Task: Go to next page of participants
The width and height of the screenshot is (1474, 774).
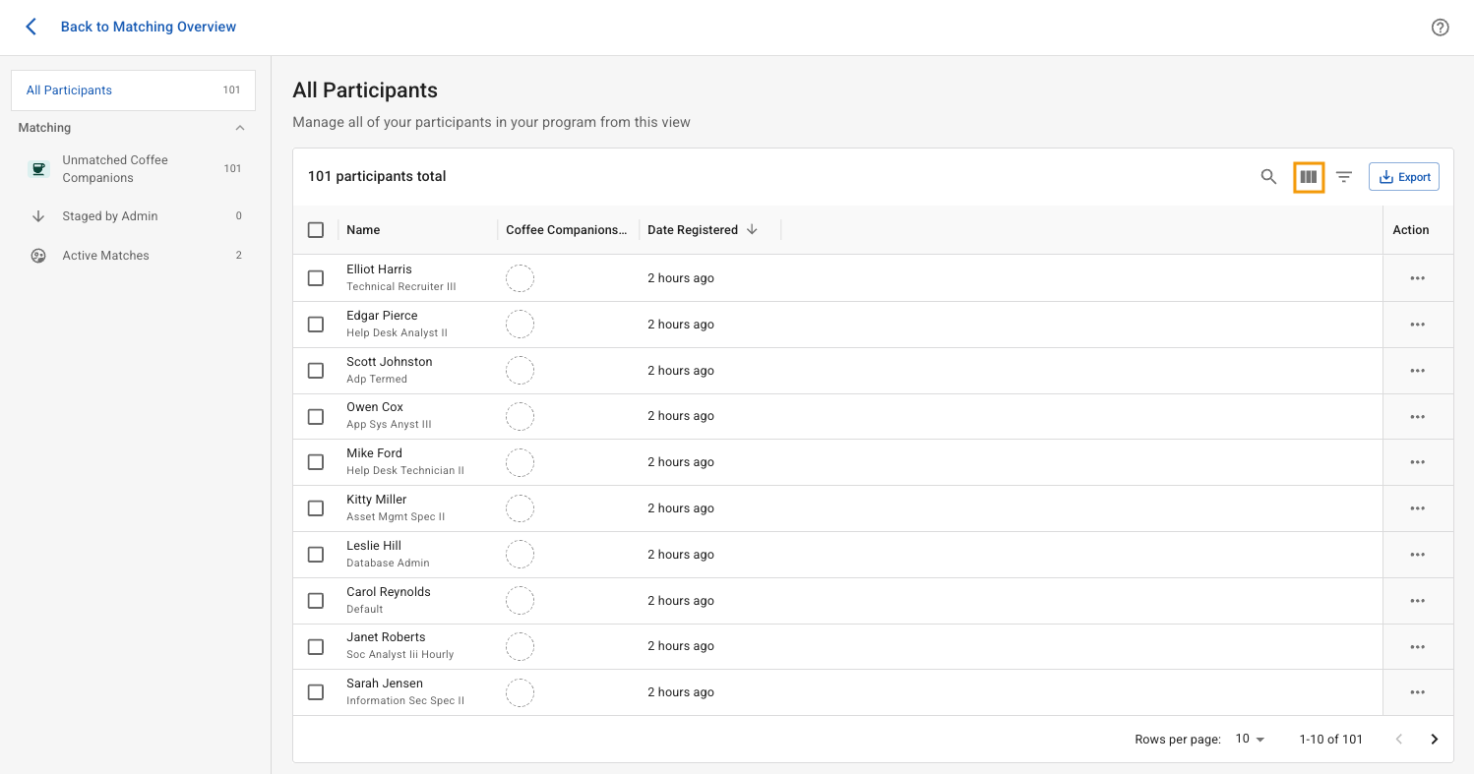Action: click(1434, 740)
